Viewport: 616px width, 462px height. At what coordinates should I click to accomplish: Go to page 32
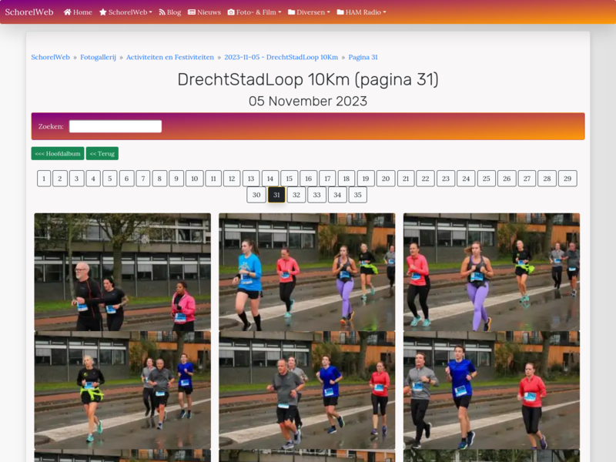[296, 195]
